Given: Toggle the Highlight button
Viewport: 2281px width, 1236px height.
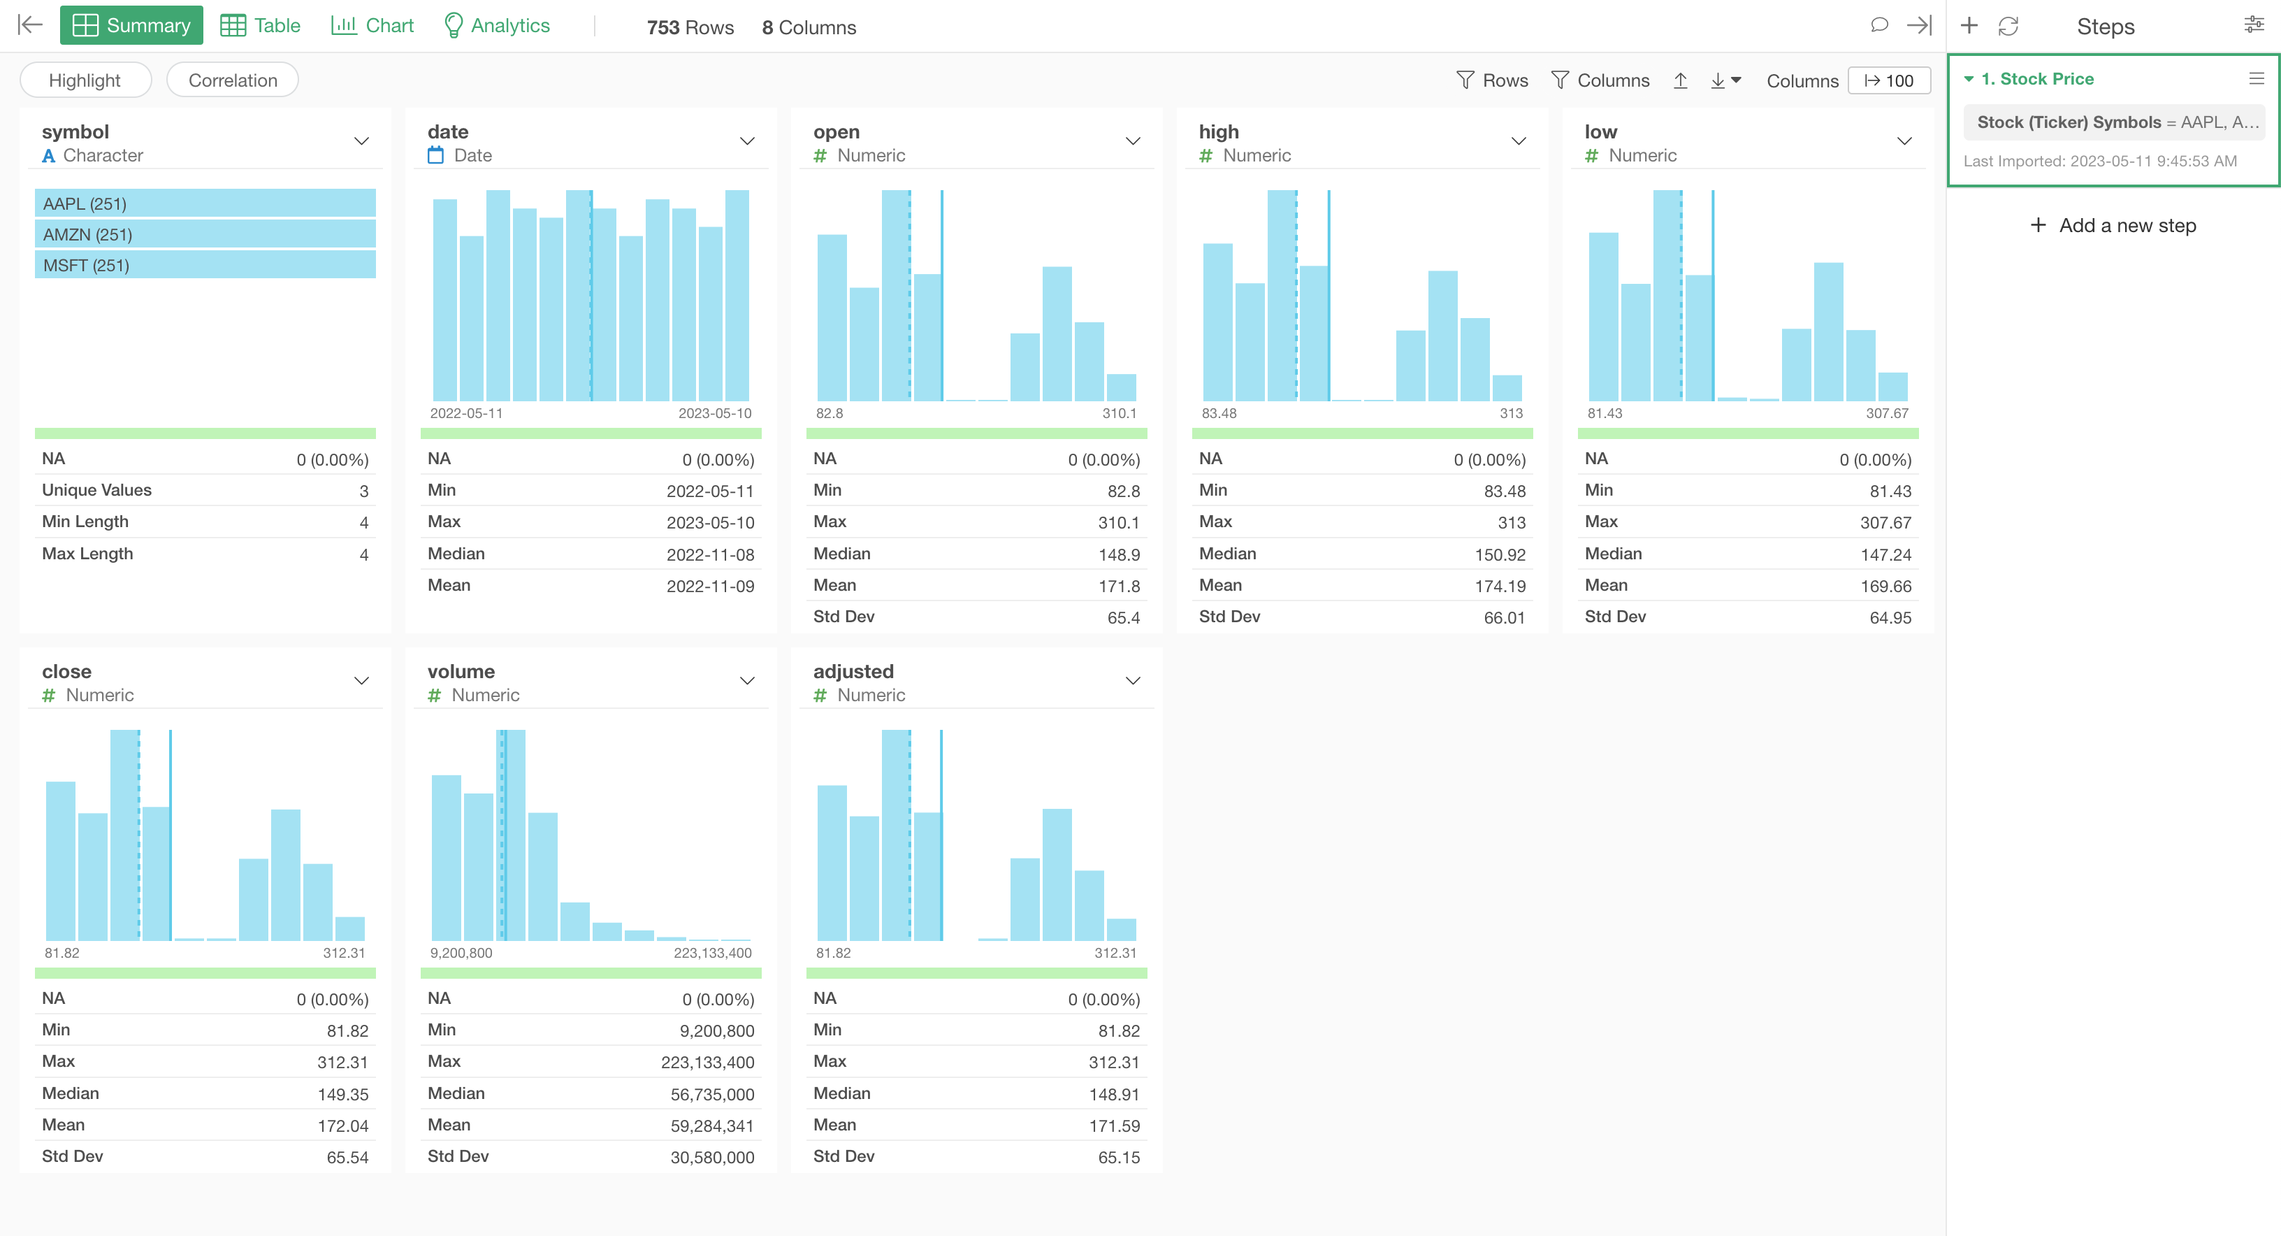Looking at the screenshot, I should [x=85, y=80].
